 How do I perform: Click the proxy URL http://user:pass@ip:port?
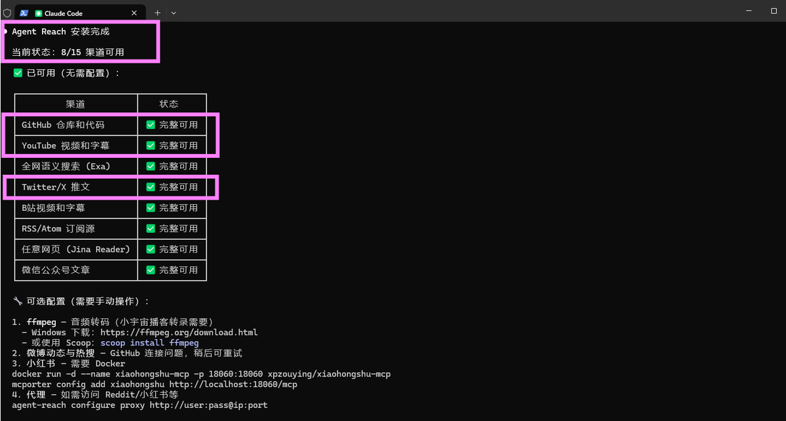coord(208,405)
